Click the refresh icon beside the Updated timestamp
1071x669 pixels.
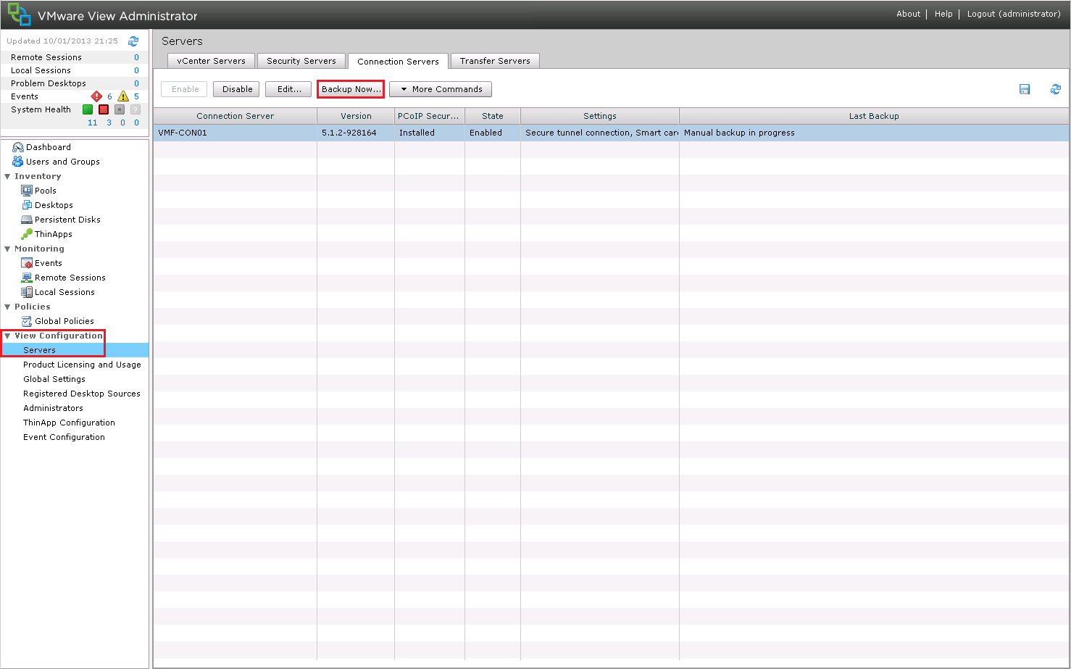pyautogui.click(x=133, y=41)
